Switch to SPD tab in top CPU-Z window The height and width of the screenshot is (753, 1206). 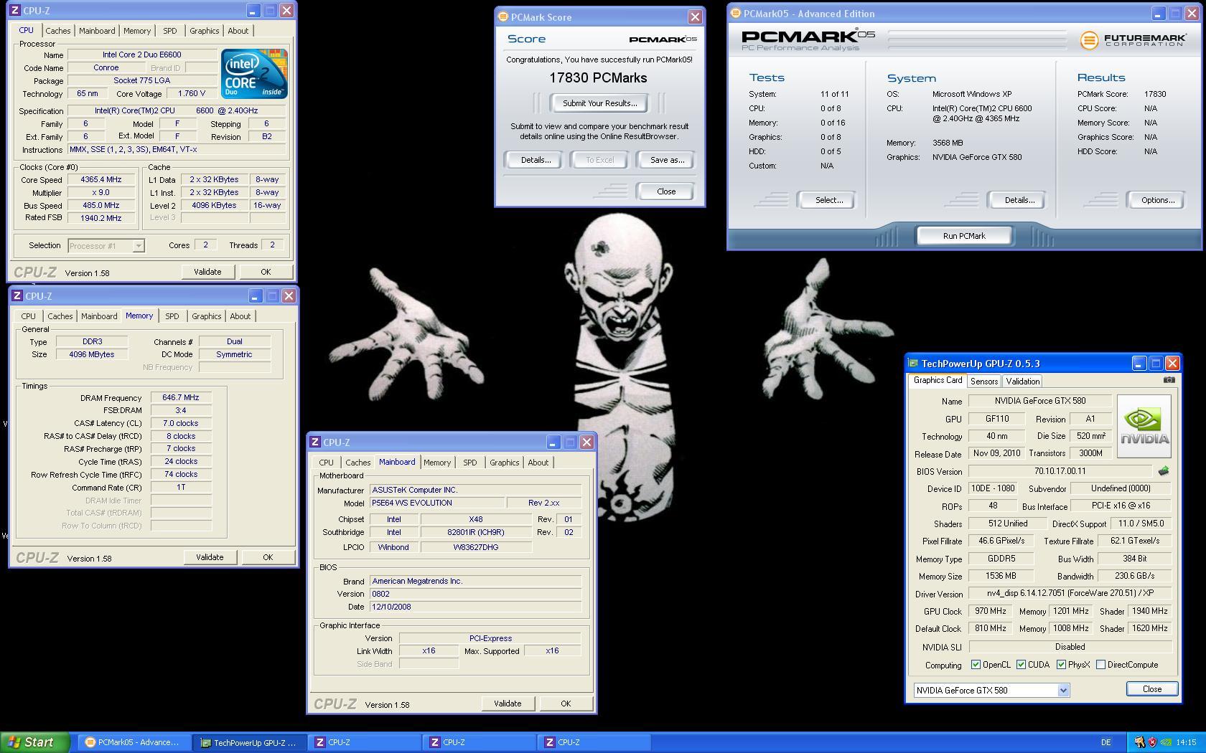tap(170, 31)
